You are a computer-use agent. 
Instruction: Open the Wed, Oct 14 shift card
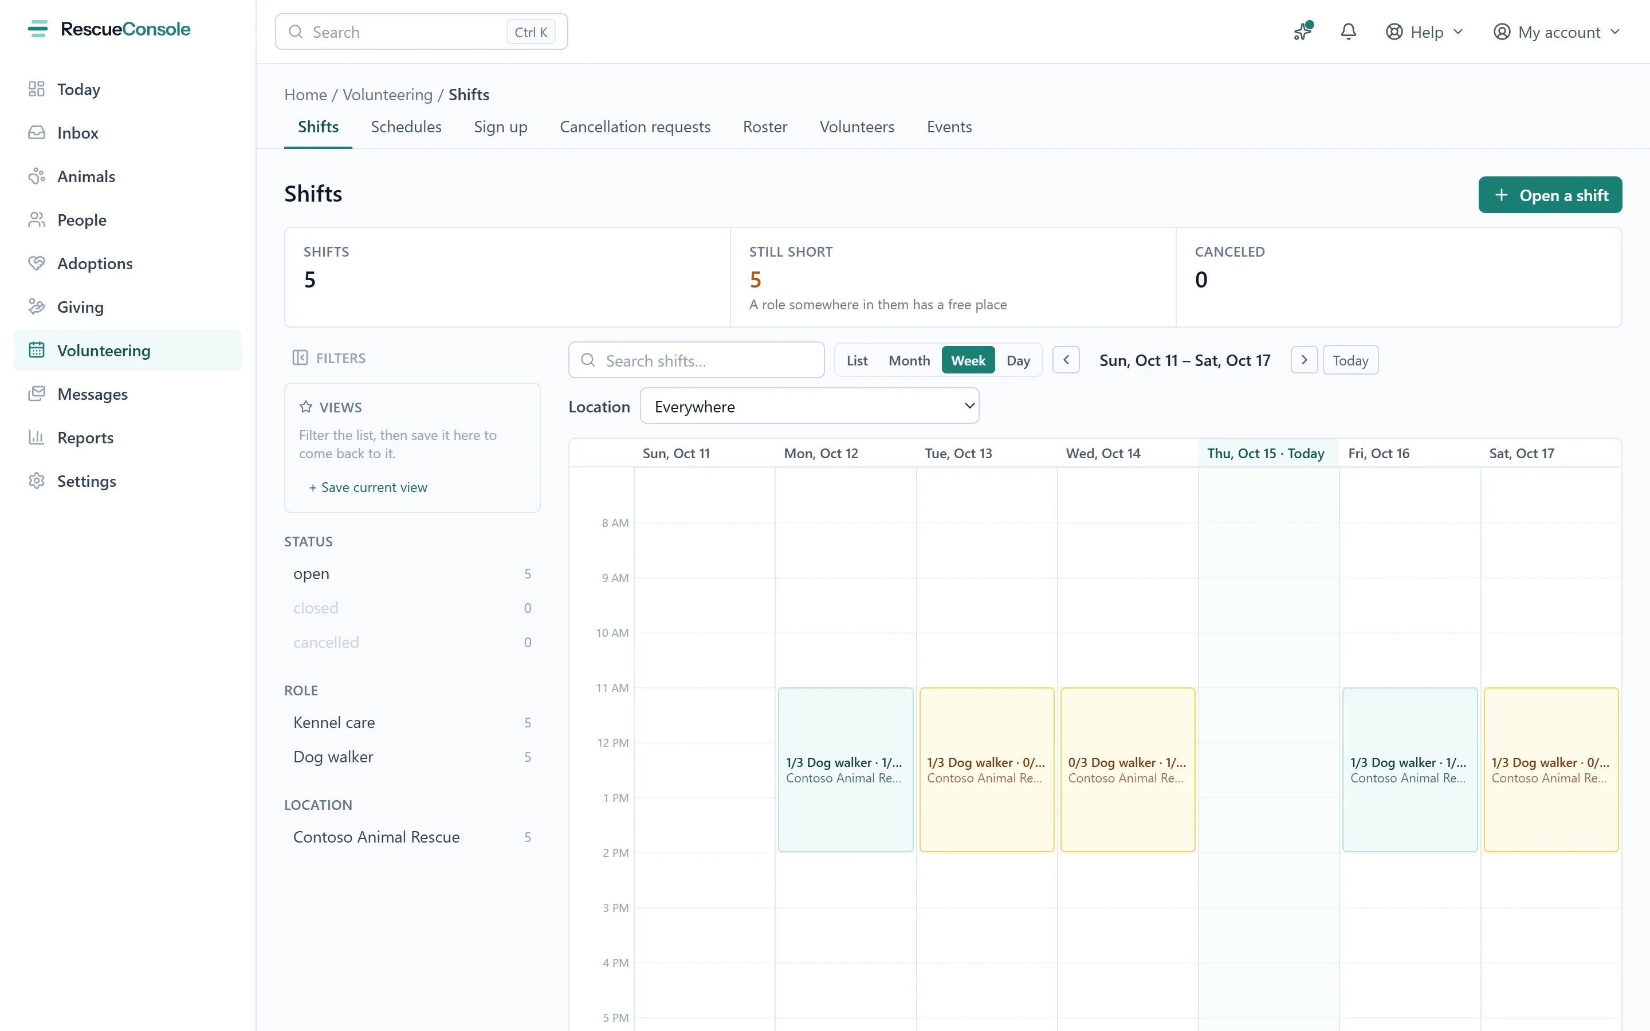1127,770
